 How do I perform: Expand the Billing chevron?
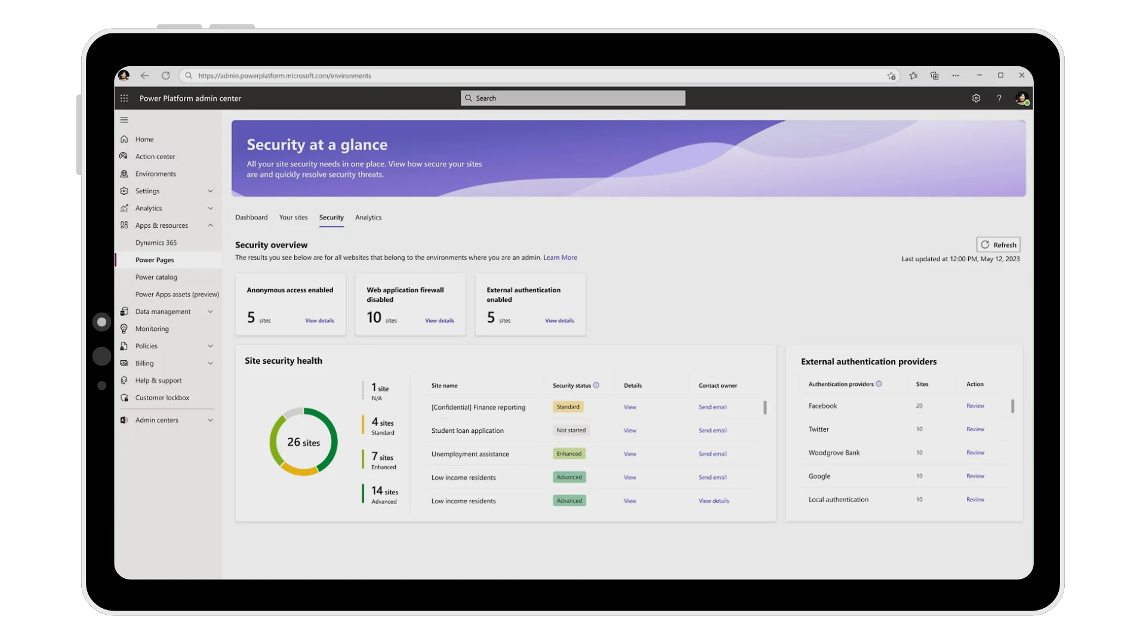(210, 363)
